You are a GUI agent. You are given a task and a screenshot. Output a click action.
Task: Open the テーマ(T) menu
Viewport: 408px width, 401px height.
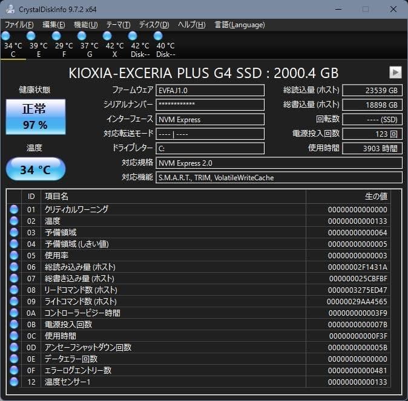click(x=118, y=25)
